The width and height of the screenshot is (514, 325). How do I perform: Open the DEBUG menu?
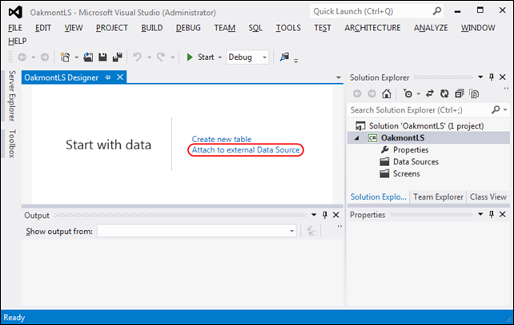(x=188, y=28)
